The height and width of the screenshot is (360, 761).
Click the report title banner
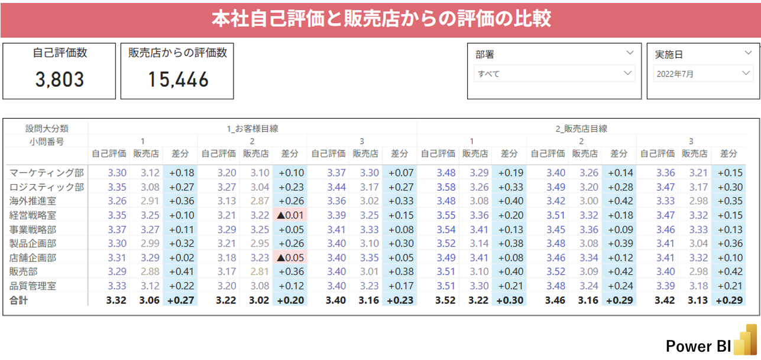pos(380,19)
